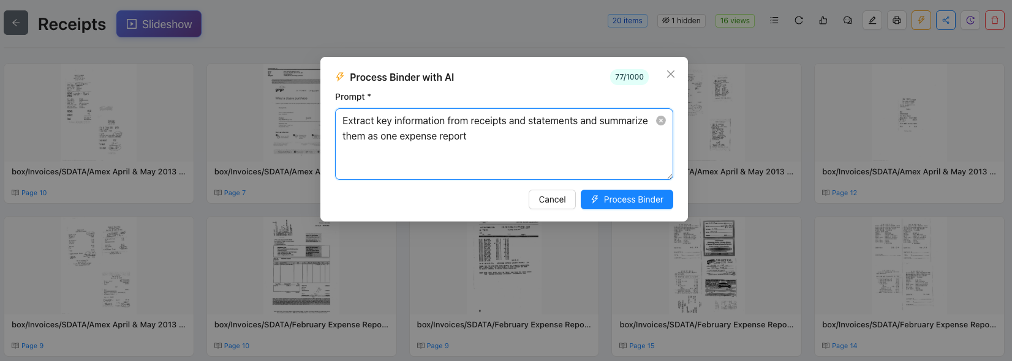
Task: Refresh the Receipts binder
Action: 798,20
